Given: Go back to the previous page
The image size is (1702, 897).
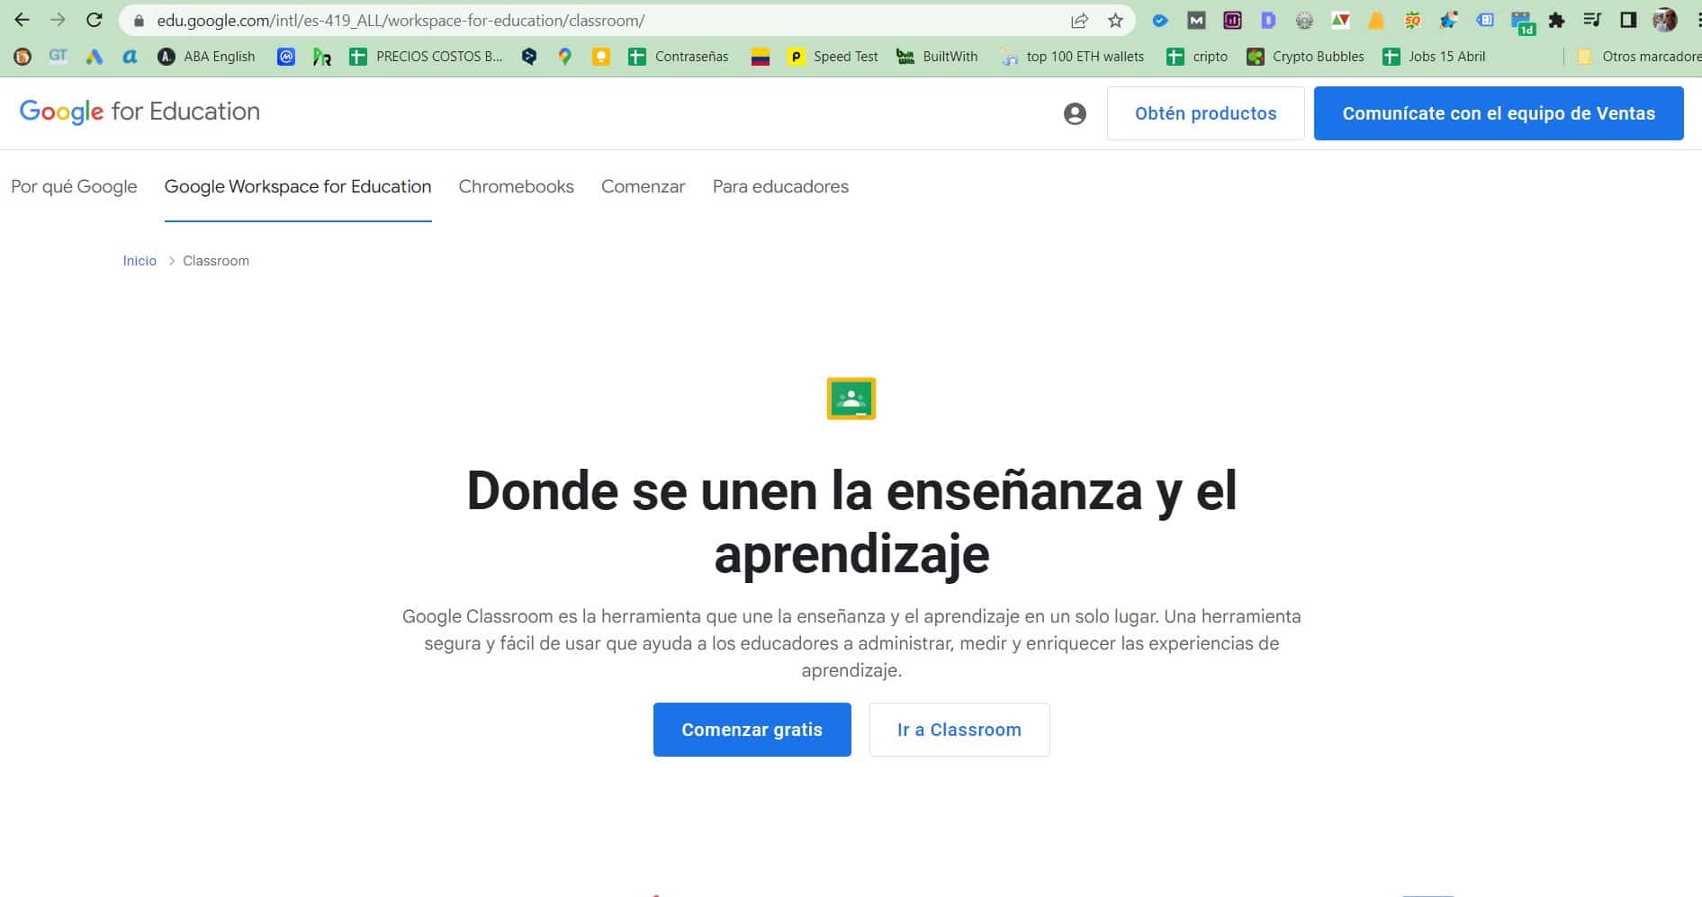Looking at the screenshot, I should (22, 20).
